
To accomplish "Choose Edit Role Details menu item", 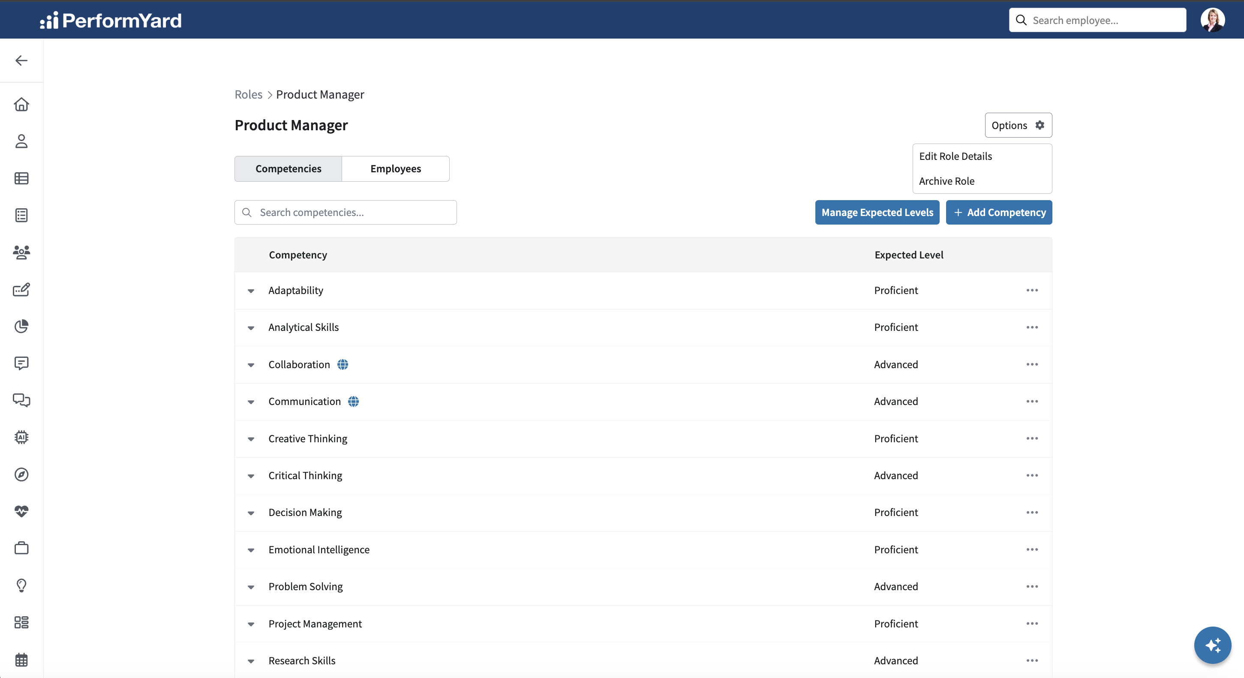I will pos(955,156).
